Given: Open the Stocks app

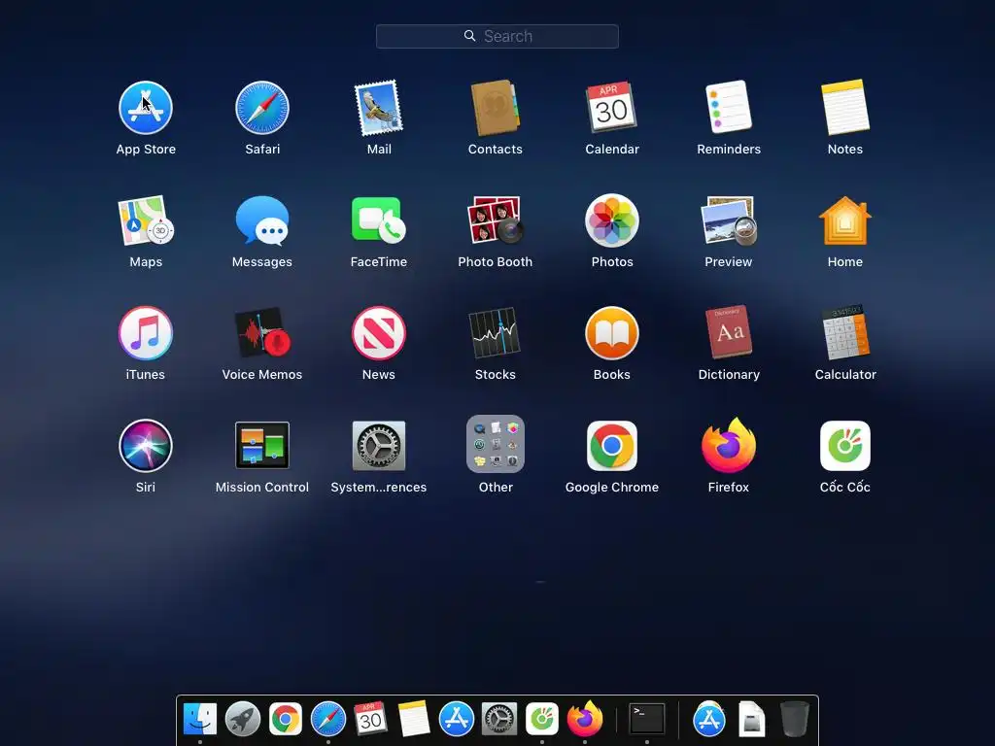Looking at the screenshot, I should pyautogui.click(x=495, y=333).
